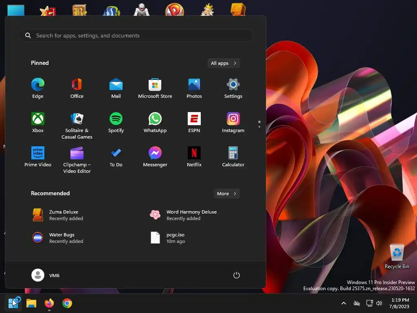Launch the ESPN app
The width and height of the screenshot is (417, 313).
point(194,123)
